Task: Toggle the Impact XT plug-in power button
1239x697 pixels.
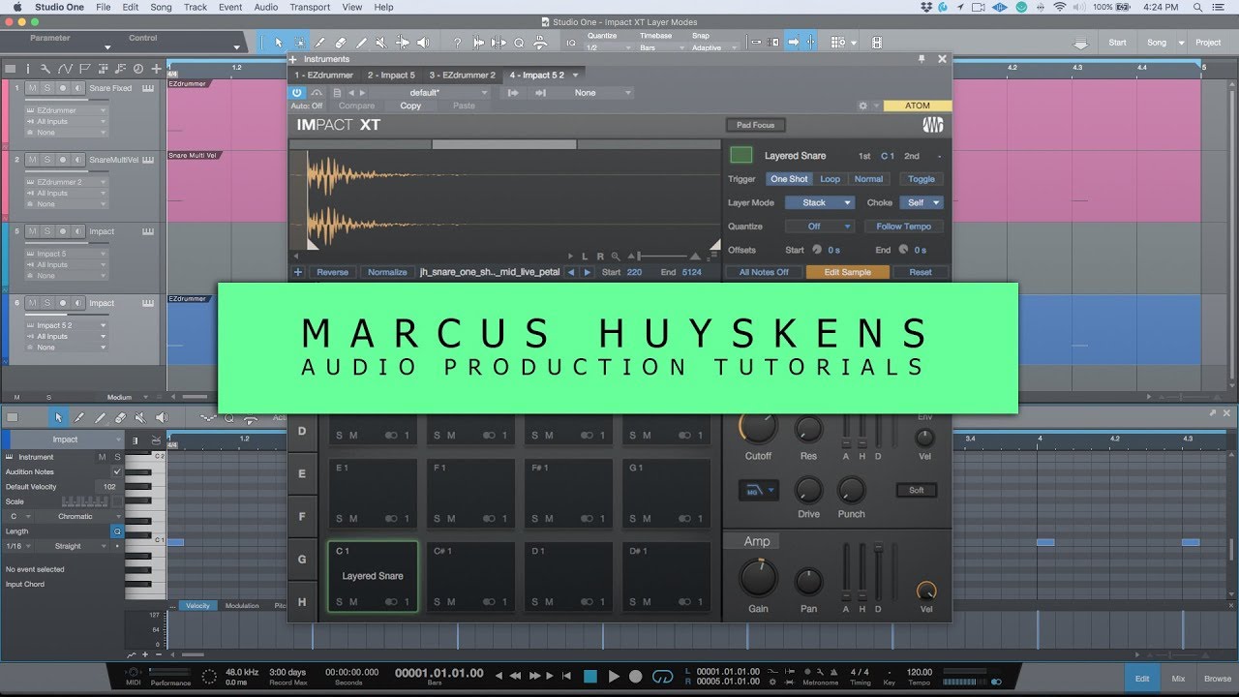Action: click(x=297, y=93)
